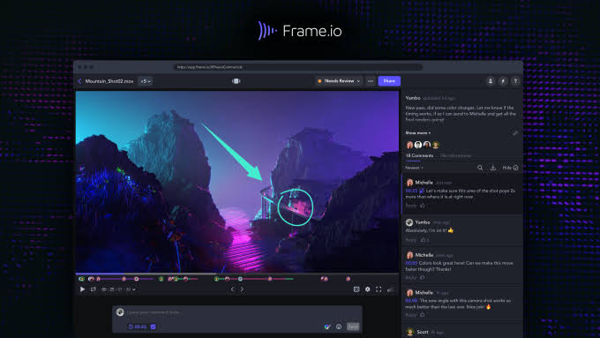Click the pencil edit description icon

coord(515,133)
